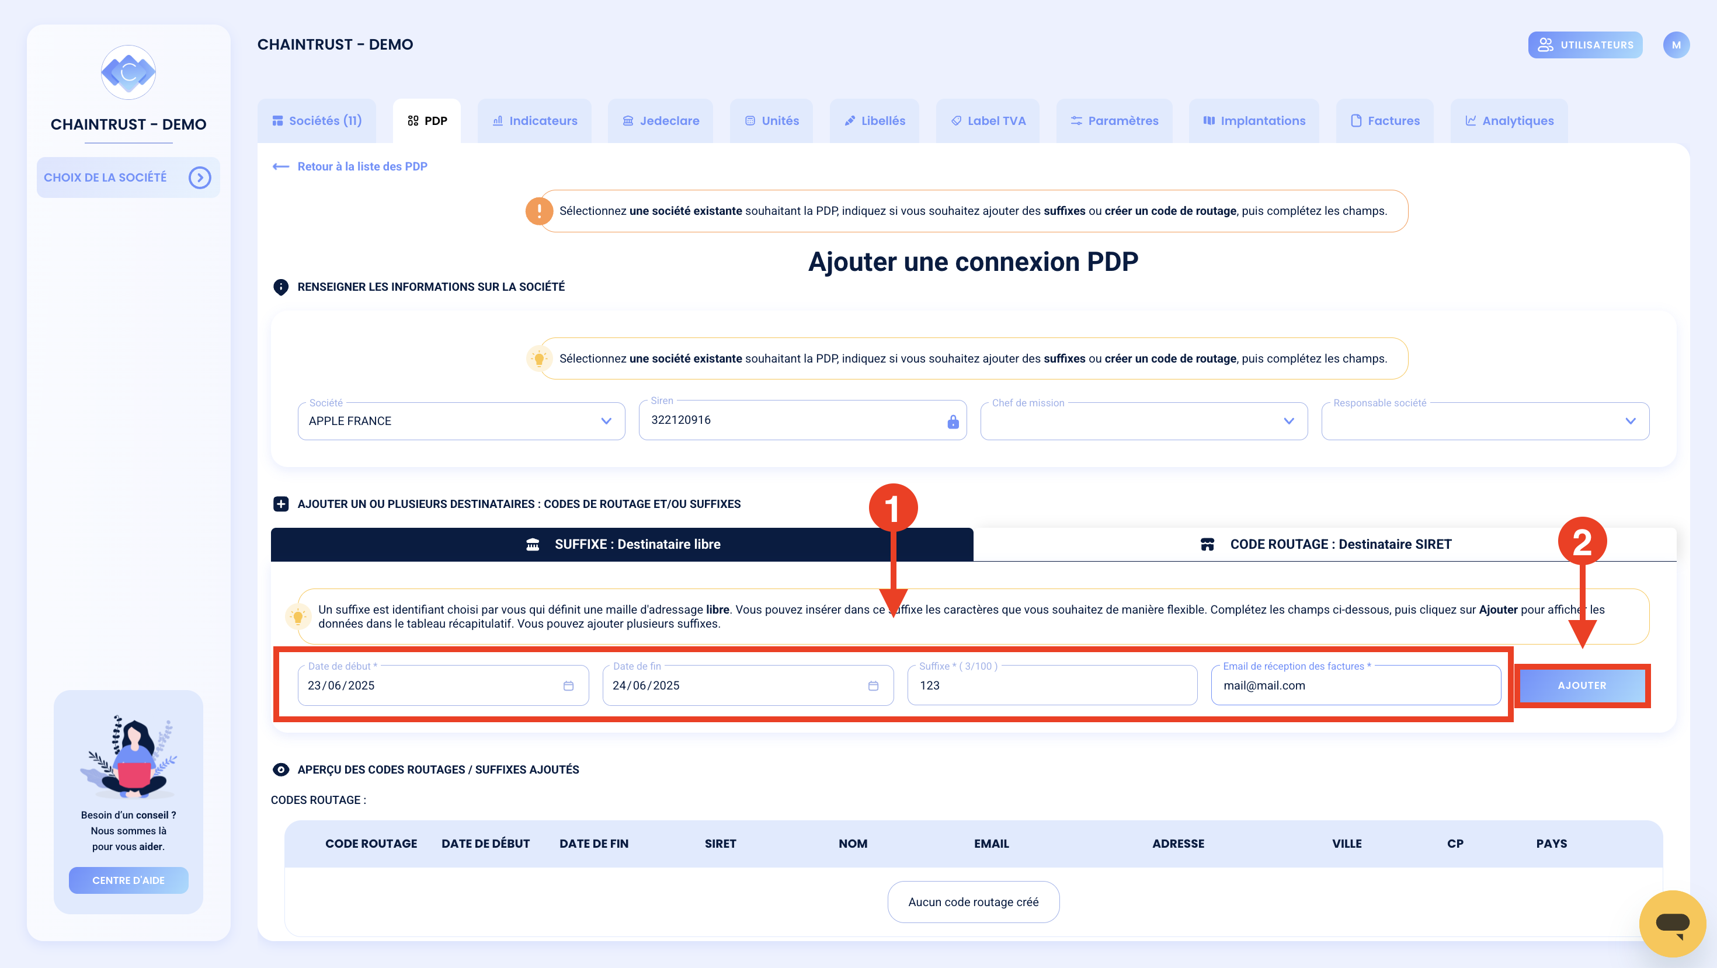The height and width of the screenshot is (968, 1717).
Task: Click the building icon in the Suffixe tab
Action: coord(533,544)
